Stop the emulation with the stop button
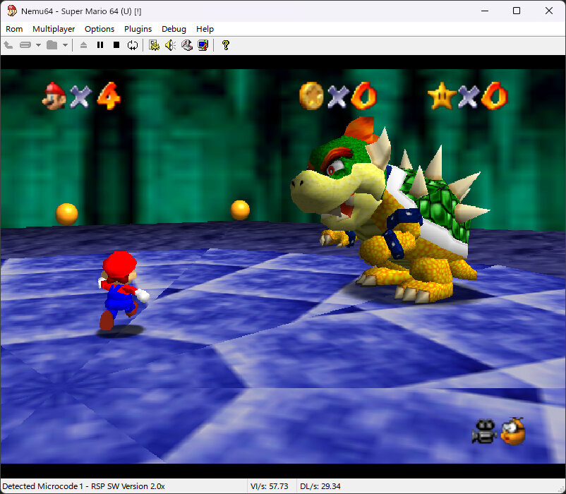 tap(116, 45)
